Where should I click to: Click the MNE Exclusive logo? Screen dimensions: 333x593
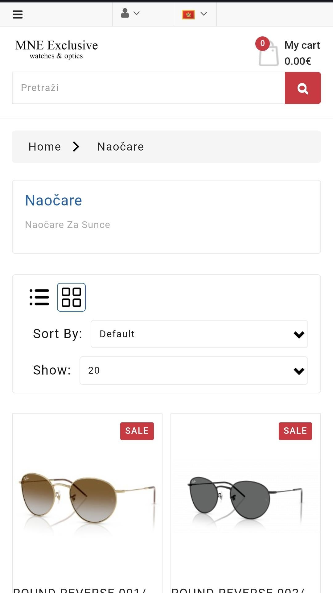56,49
